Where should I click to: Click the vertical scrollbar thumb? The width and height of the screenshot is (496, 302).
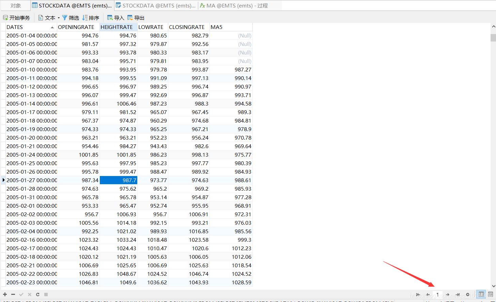pyautogui.click(x=493, y=37)
